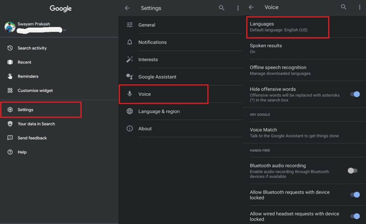Screen dimensions: 366x224
Task: Tap the General sliders icon
Action: 129,25
